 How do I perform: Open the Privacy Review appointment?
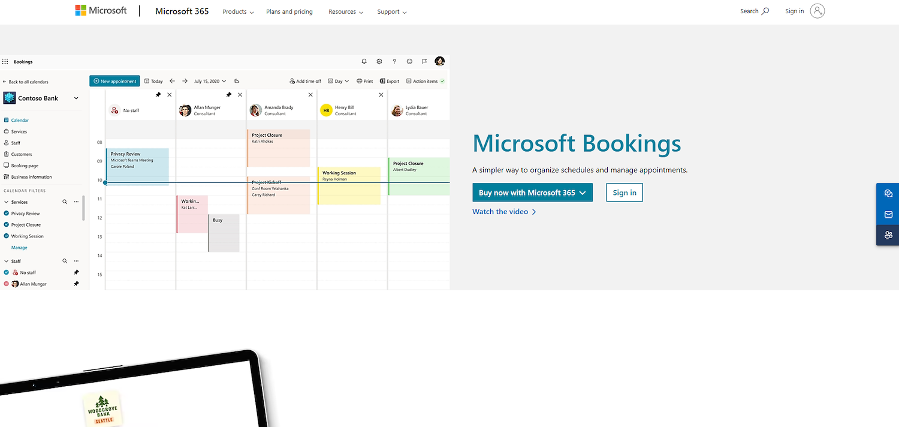(x=137, y=167)
